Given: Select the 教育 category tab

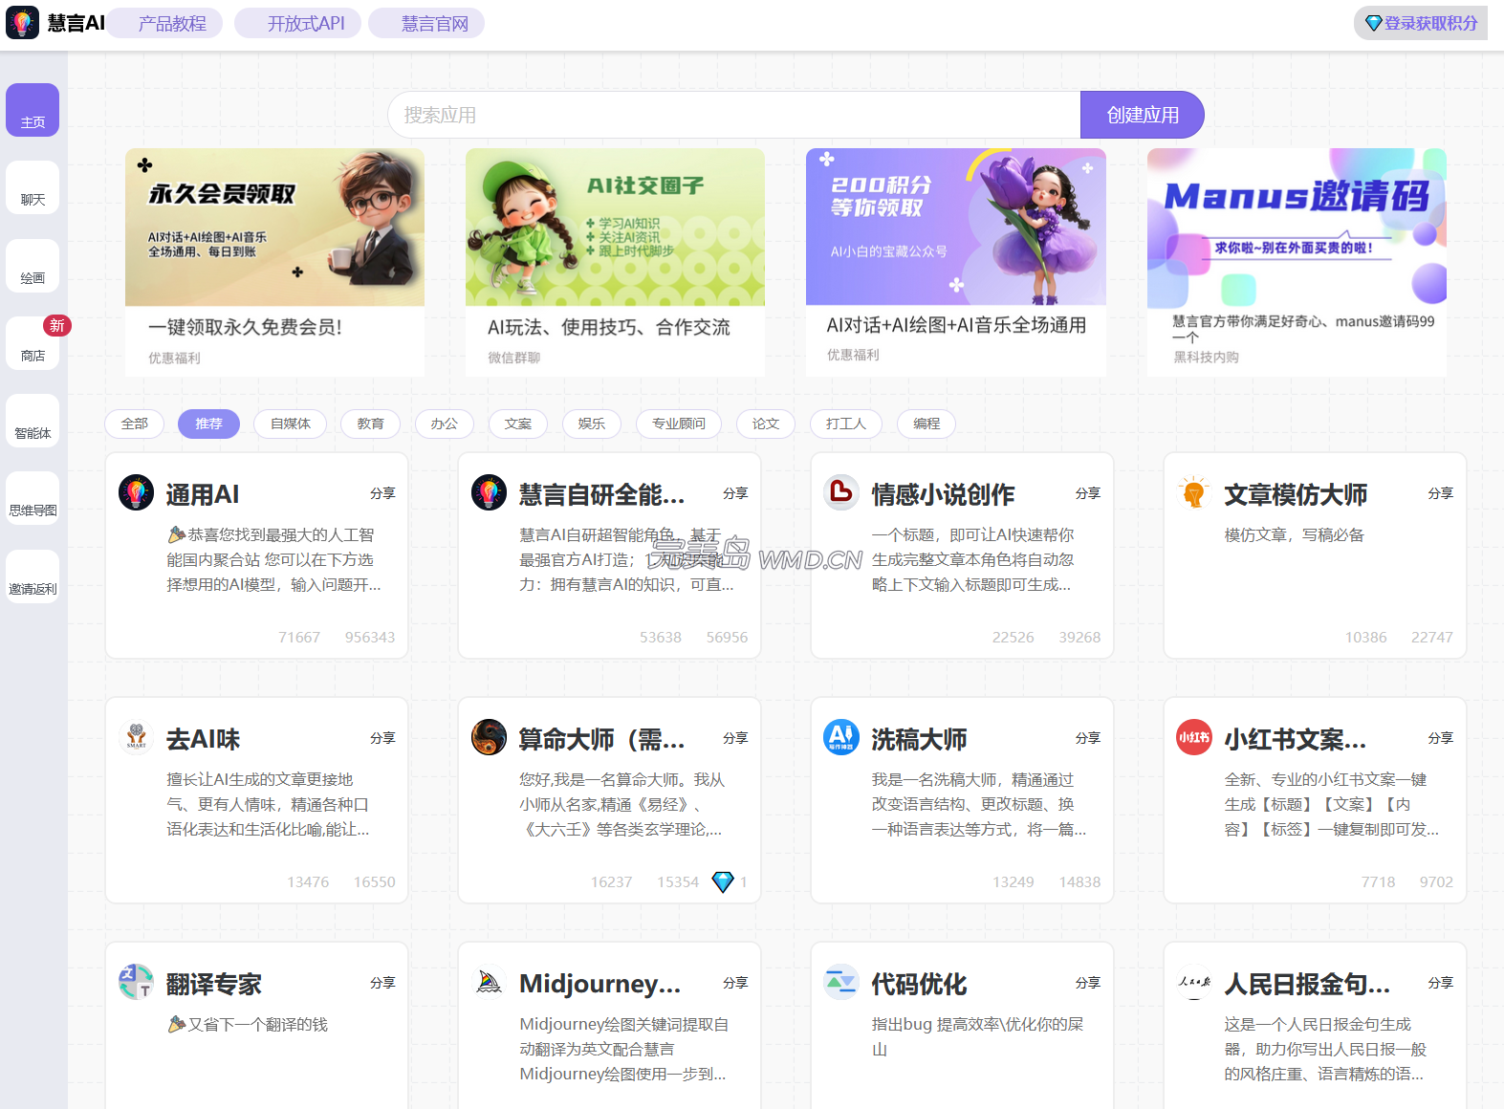Looking at the screenshot, I should [371, 424].
